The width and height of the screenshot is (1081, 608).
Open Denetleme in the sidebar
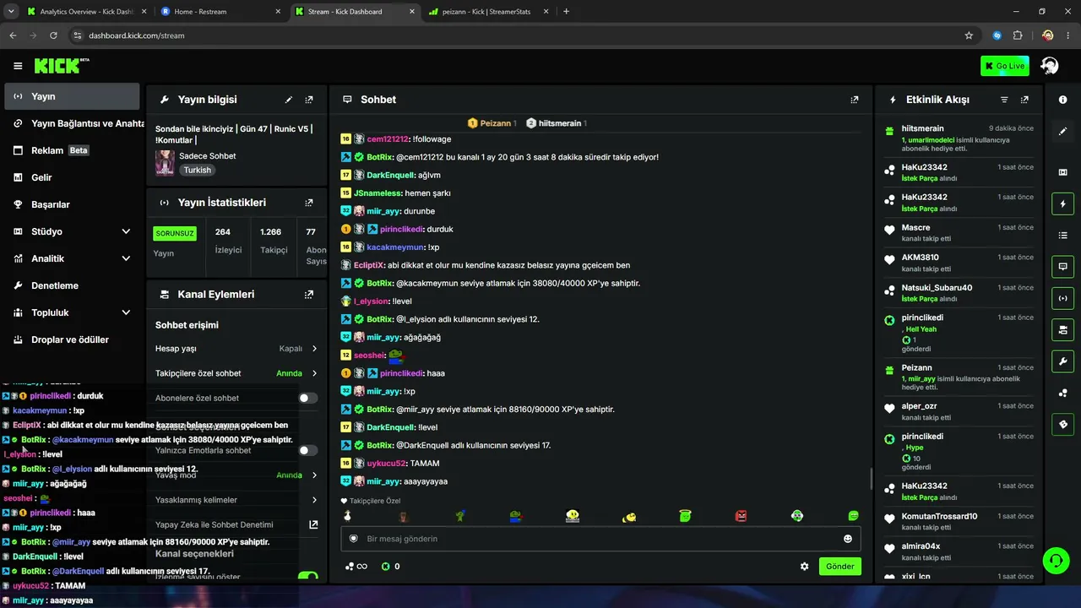[72, 285]
